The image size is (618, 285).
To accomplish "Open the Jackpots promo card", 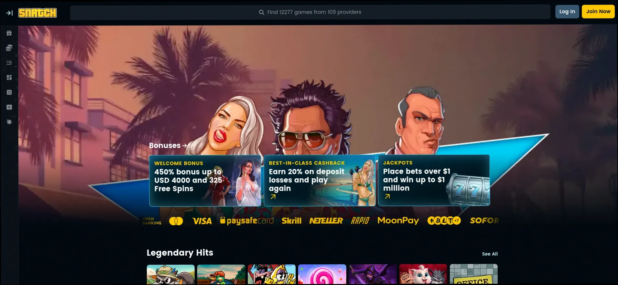I will pos(434,180).
